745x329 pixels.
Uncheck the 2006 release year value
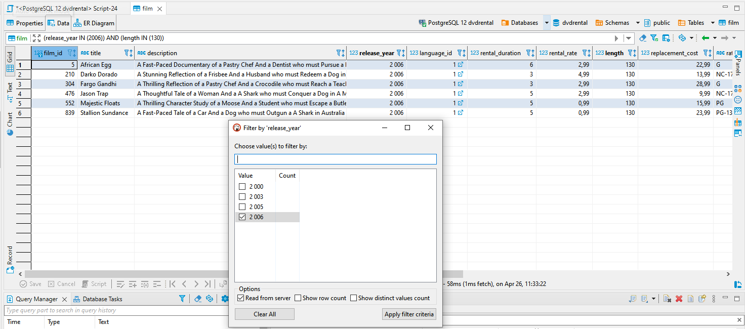pos(241,217)
